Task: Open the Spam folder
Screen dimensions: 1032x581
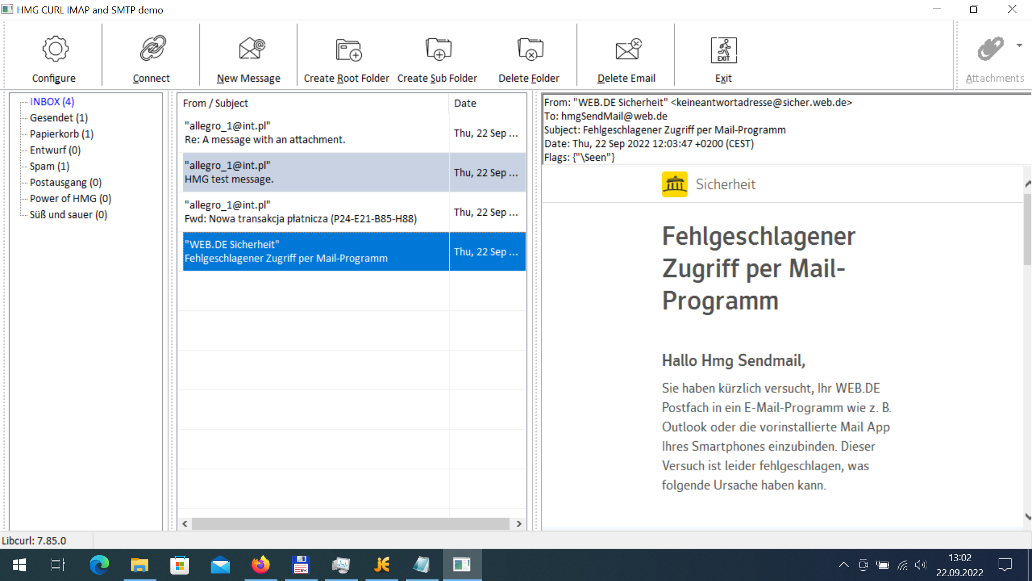Action: tap(49, 166)
